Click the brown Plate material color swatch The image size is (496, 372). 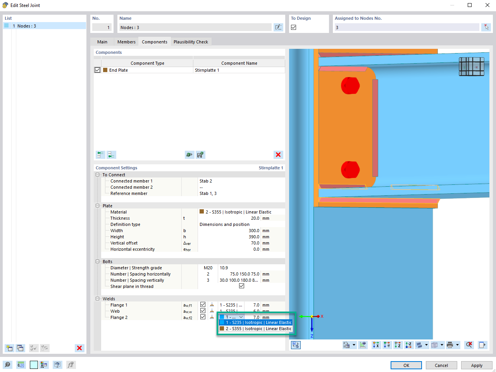[201, 212]
